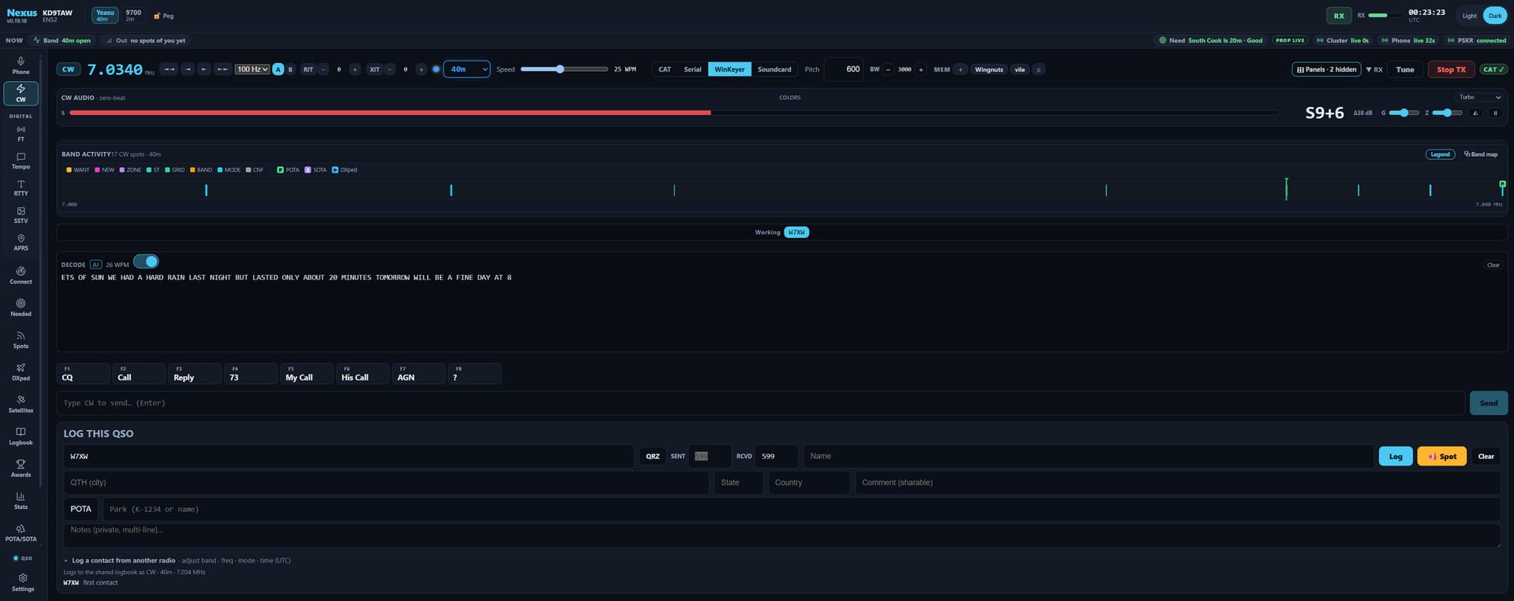Click the Spot button
The width and height of the screenshot is (1514, 601).
pos(1442,456)
